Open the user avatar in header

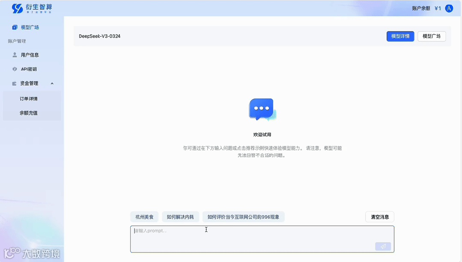(x=449, y=8)
